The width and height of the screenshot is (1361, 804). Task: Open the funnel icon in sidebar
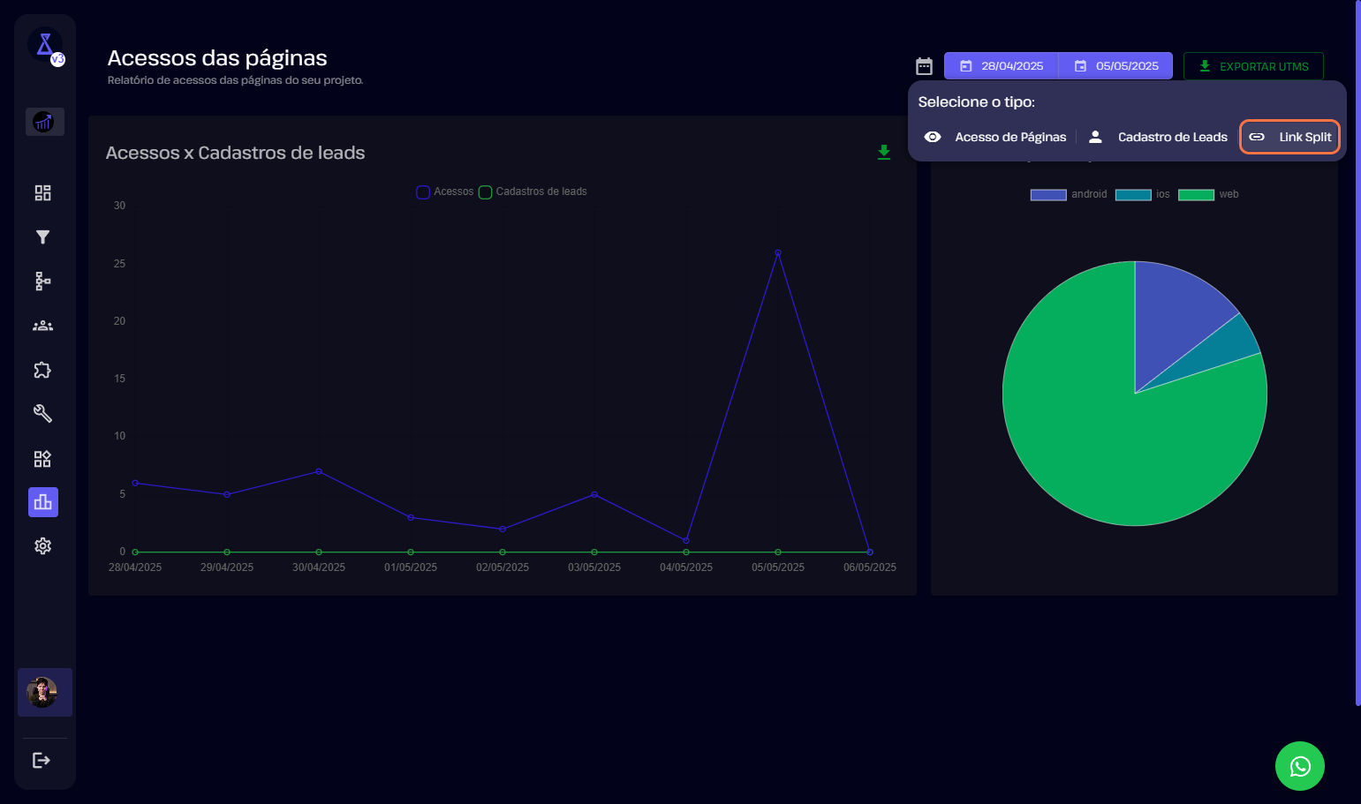pos(42,237)
